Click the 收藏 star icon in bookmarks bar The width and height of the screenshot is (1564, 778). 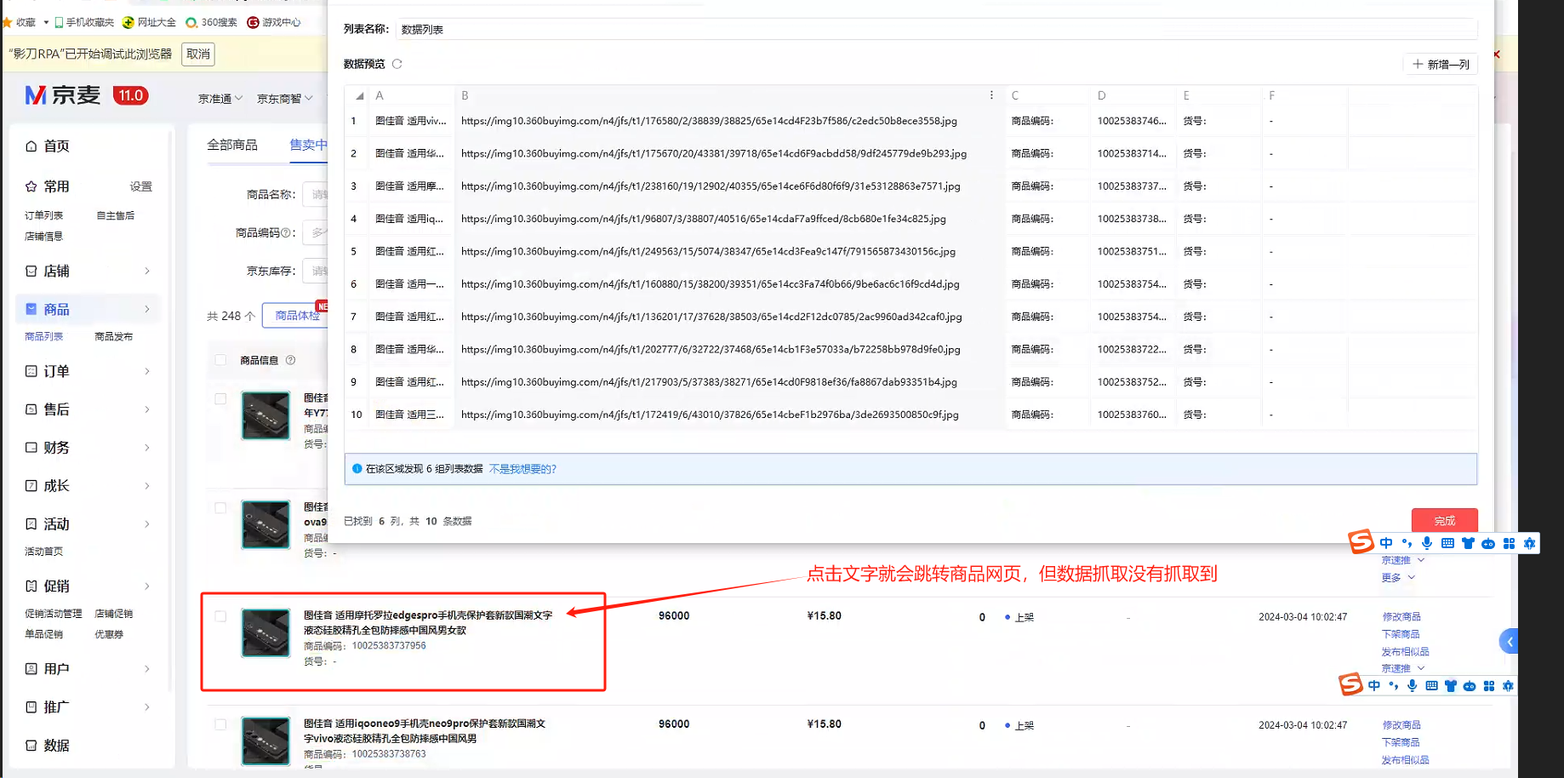pos(7,22)
